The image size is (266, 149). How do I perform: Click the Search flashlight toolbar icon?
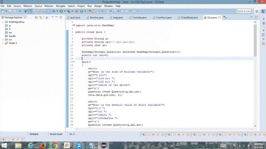point(99,11)
